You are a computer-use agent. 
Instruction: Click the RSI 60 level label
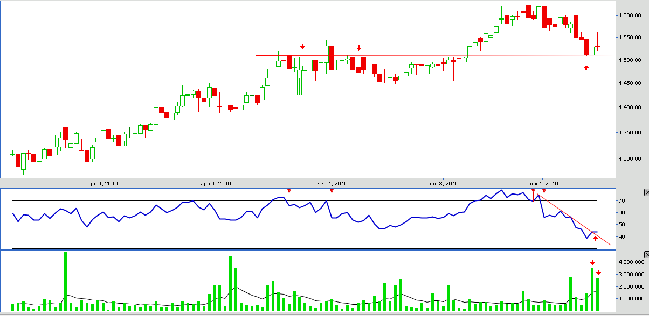click(x=622, y=213)
